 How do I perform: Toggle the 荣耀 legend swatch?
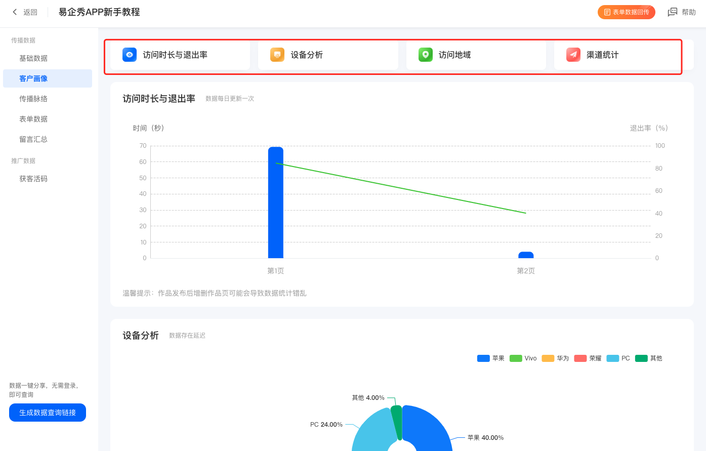pyautogui.click(x=580, y=358)
